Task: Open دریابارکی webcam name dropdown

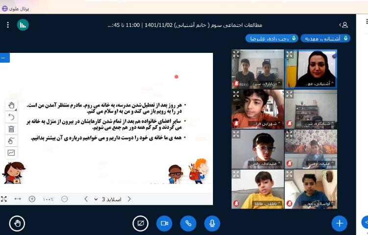Action: [266, 84]
